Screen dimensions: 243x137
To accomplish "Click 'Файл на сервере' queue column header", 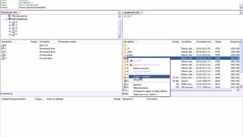I will coord(76,99).
